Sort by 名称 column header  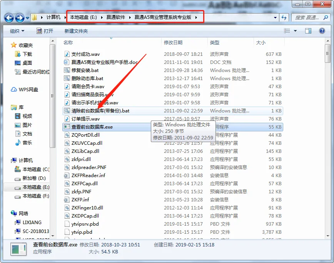(x=68, y=43)
